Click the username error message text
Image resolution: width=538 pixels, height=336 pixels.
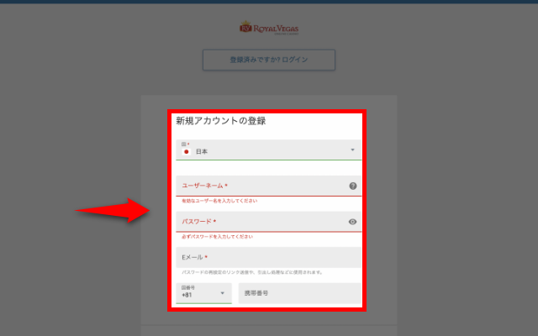pyautogui.click(x=219, y=202)
